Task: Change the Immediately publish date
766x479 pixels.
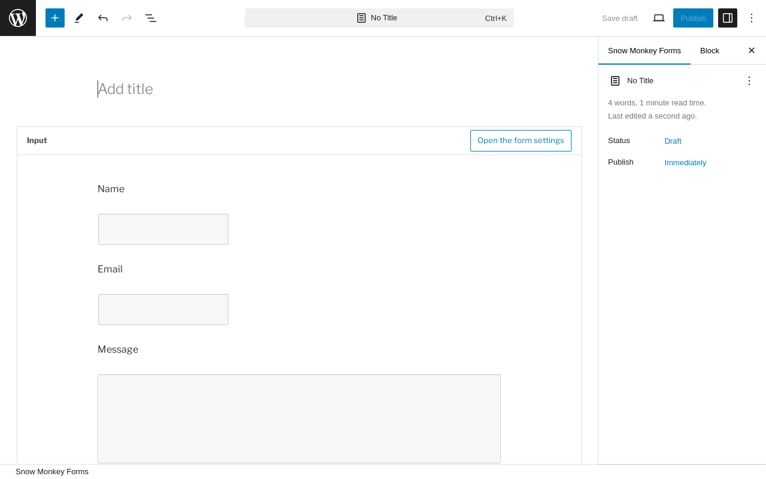Action: point(685,163)
